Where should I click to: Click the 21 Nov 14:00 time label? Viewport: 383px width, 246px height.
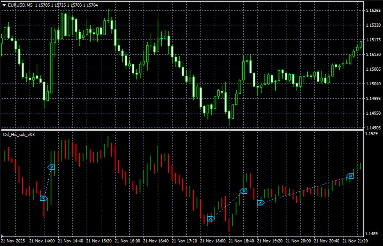[42, 241]
